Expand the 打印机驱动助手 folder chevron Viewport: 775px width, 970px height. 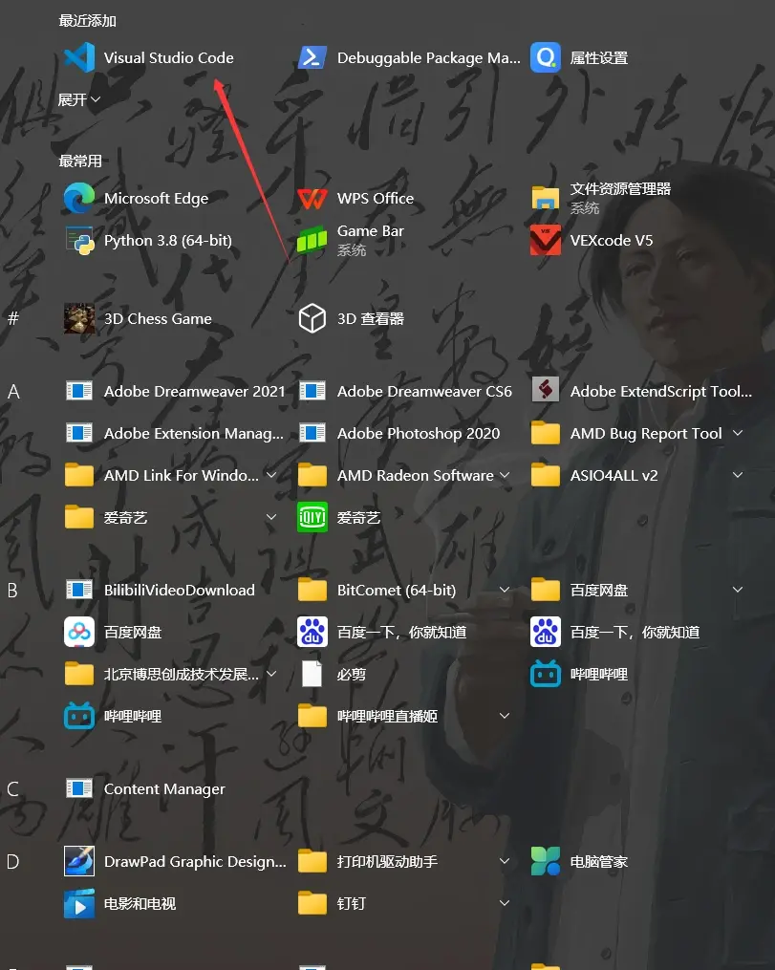tap(505, 861)
